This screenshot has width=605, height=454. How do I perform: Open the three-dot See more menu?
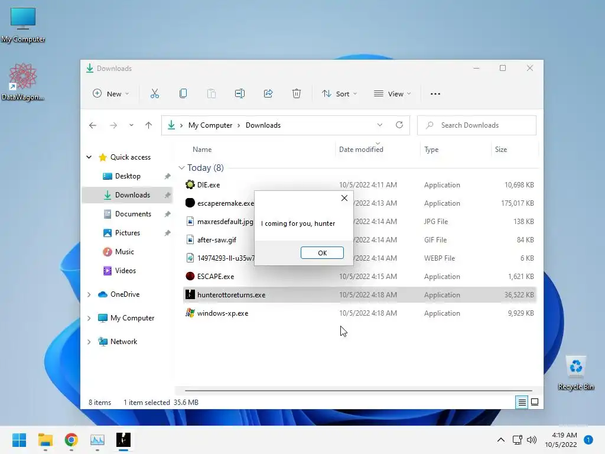pyautogui.click(x=435, y=94)
